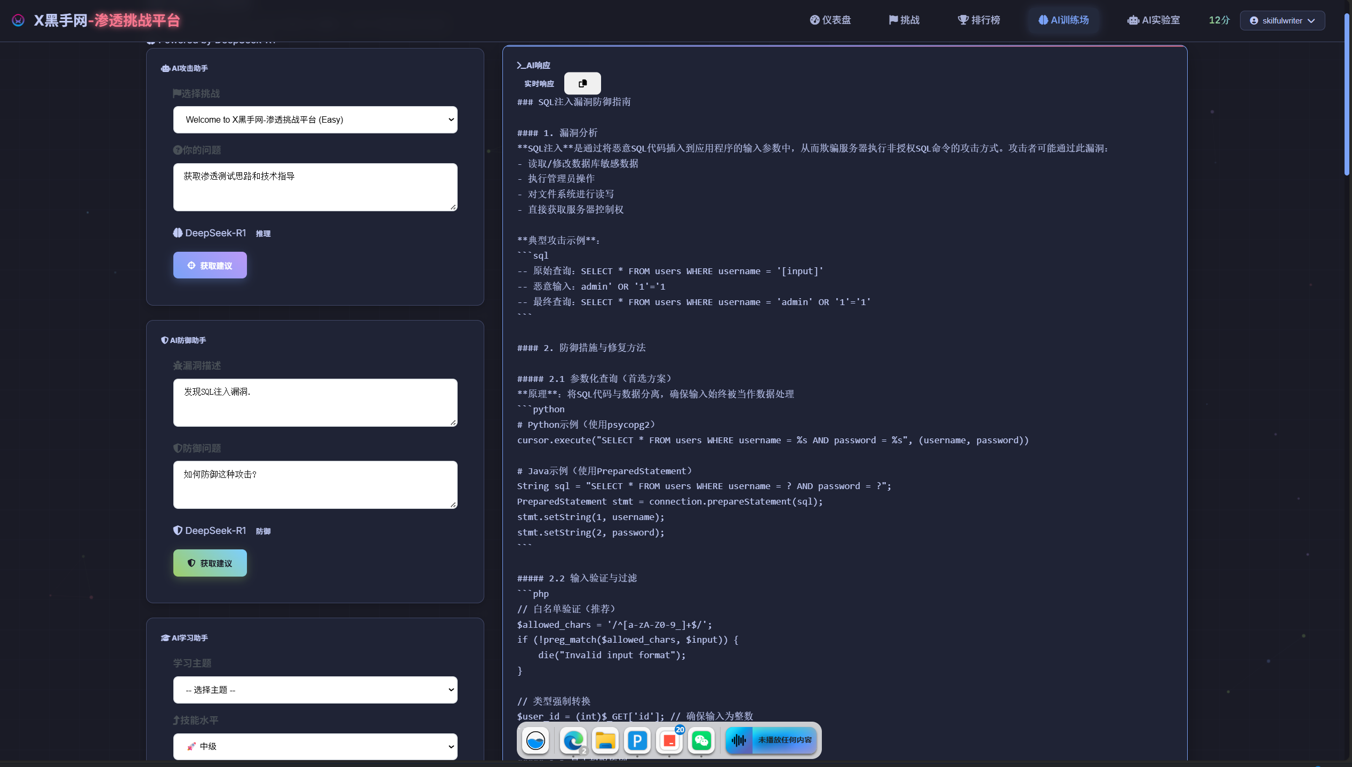This screenshot has height=767, width=1352.
Task: Switch to the AI实验室 nav item
Action: pos(1154,20)
